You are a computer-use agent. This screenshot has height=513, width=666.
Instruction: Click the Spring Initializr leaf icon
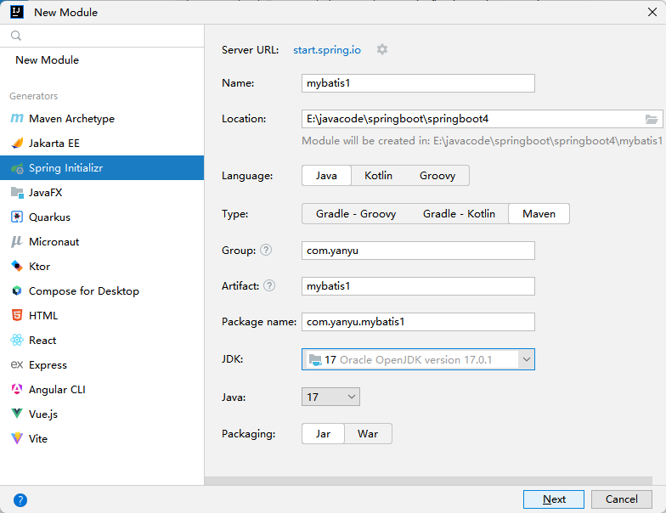17,168
